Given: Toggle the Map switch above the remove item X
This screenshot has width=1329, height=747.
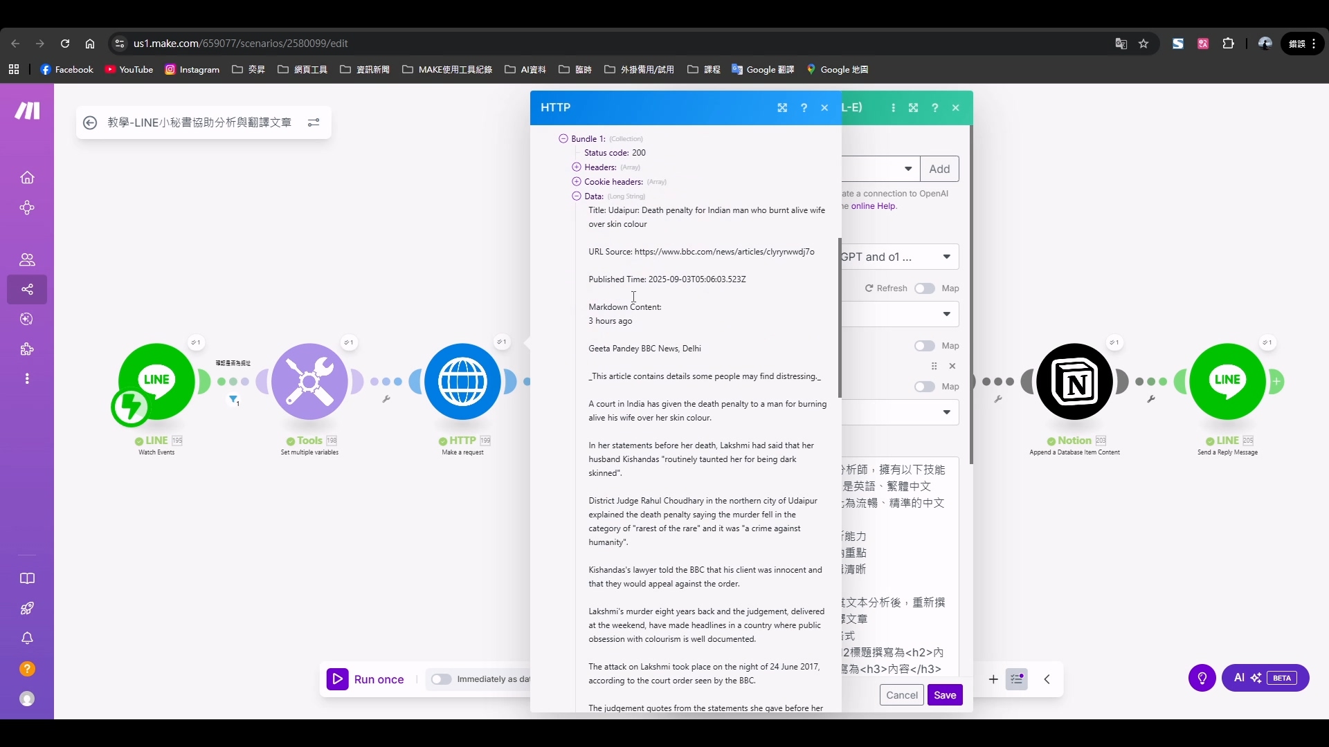Looking at the screenshot, I should (x=925, y=346).
